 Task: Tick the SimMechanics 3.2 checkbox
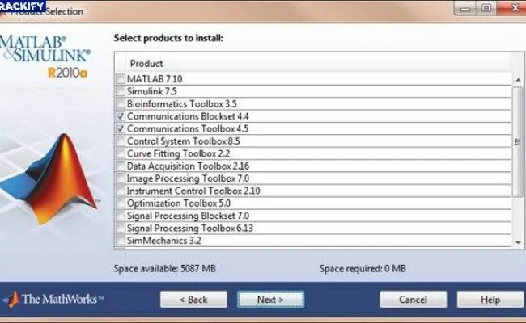coord(120,241)
